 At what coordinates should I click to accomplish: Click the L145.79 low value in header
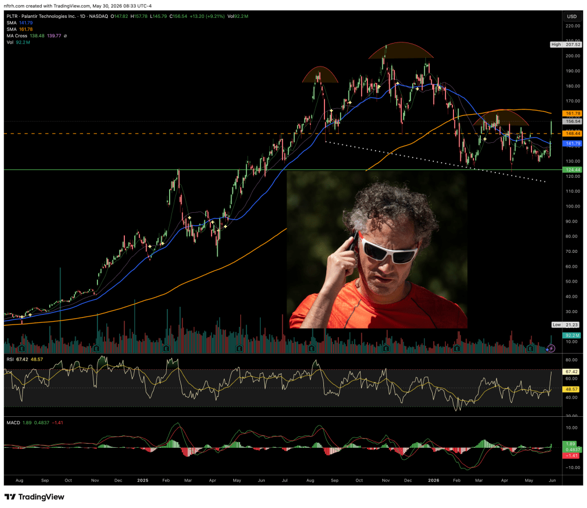[x=158, y=17]
